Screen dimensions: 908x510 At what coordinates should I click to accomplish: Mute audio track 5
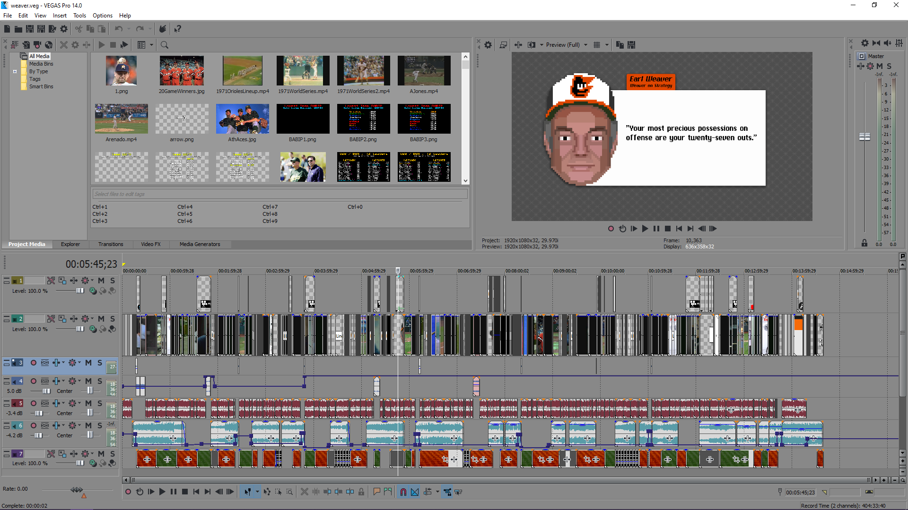pos(88,403)
